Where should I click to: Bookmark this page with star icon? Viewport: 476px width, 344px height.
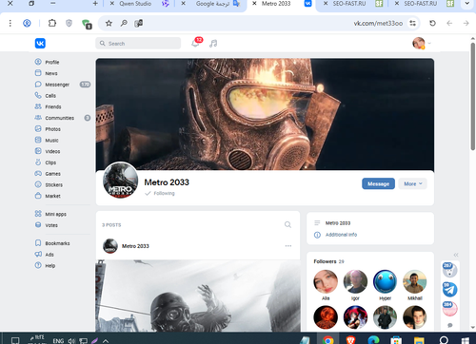point(109,23)
